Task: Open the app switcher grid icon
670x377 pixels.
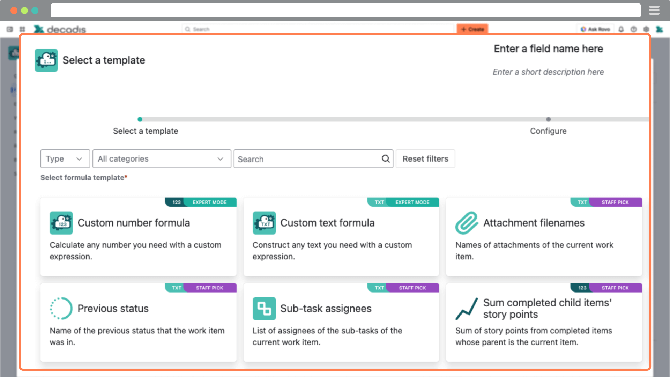Action: (x=22, y=29)
